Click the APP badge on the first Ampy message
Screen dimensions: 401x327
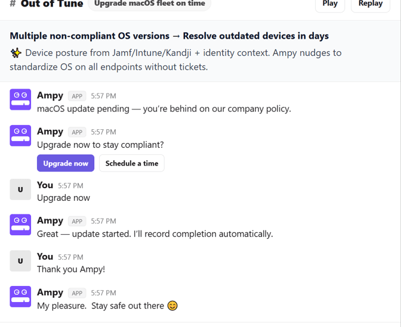[77, 96]
